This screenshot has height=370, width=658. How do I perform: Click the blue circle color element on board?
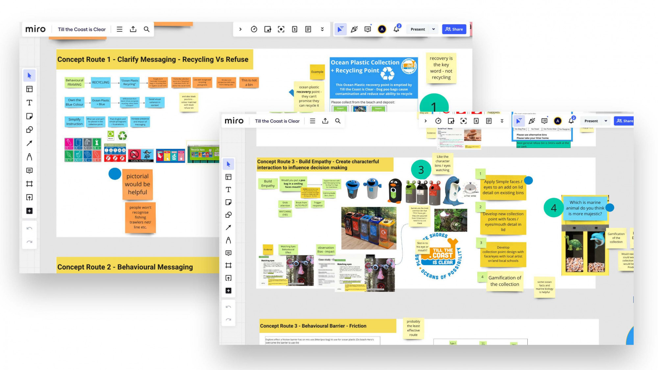point(114,173)
